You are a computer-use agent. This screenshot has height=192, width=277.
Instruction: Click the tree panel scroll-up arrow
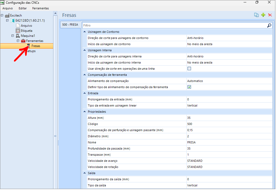(x=55, y=13)
